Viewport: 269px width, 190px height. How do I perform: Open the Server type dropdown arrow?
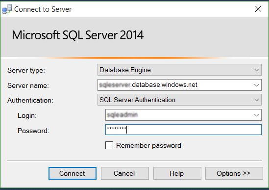click(256, 70)
